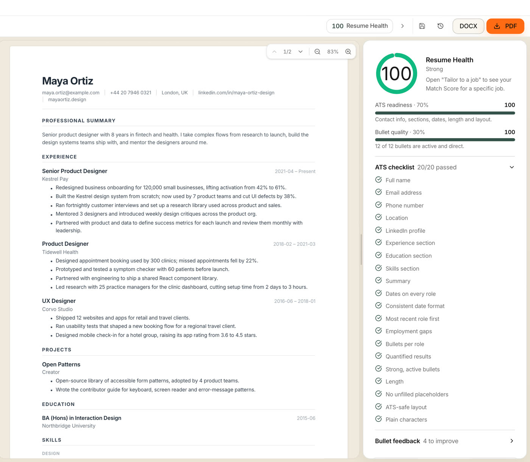Screen dimensions: 530x462
Task: Click the ATS readiness progress bar
Action: (x=445, y=113)
